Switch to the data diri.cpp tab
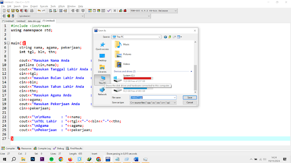This screenshot has width=291, height=163. [x=34, y=21]
